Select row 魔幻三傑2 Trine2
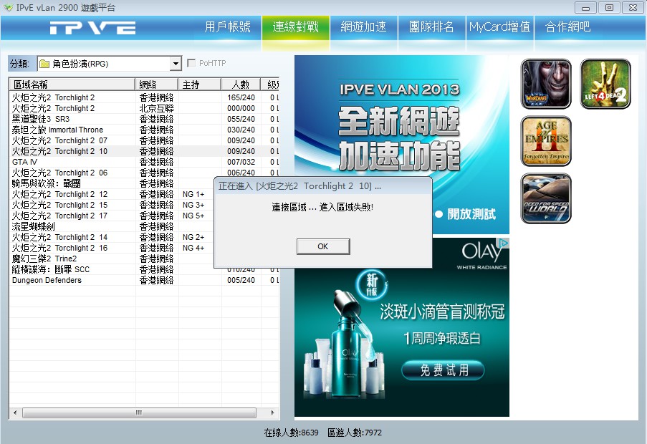The image size is (647, 444). click(111, 258)
